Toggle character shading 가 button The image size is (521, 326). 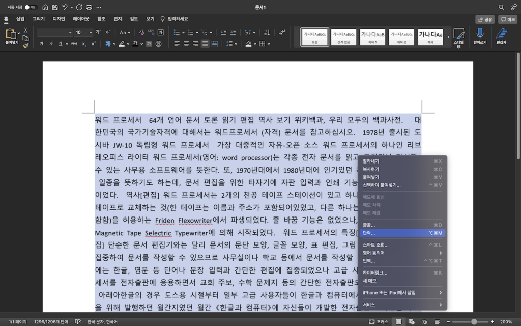(x=149, y=44)
